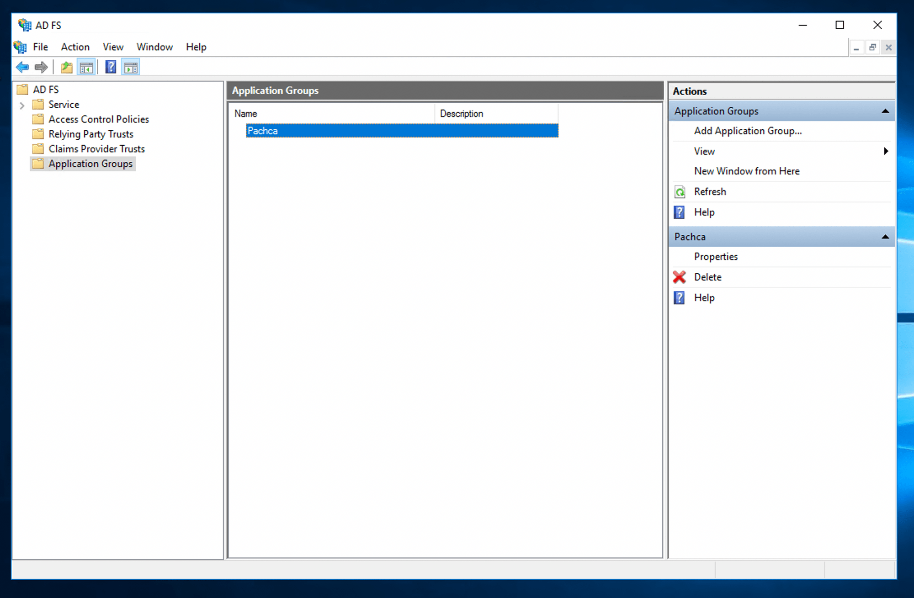Click the green Refresh icon in Actions
The image size is (914, 598).
coord(680,192)
